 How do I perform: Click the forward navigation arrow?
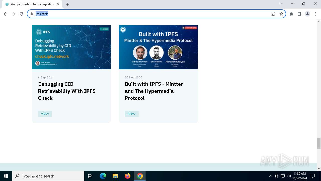click(x=14, y=14)
